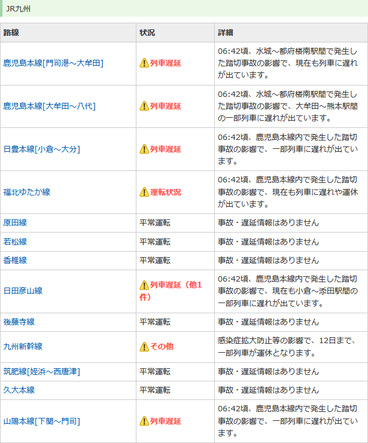
Task: Open the 久大本線 line link
Action: (19, 390)
